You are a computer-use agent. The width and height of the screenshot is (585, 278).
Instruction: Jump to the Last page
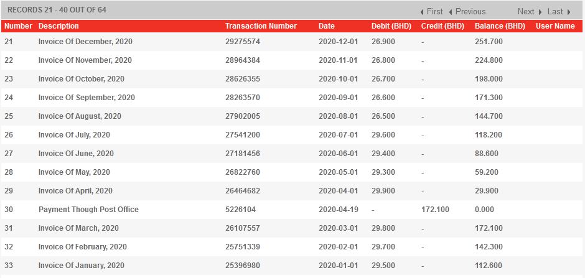[555, 11]
